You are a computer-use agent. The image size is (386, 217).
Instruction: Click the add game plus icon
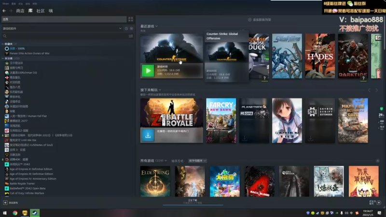pos(5,203)
